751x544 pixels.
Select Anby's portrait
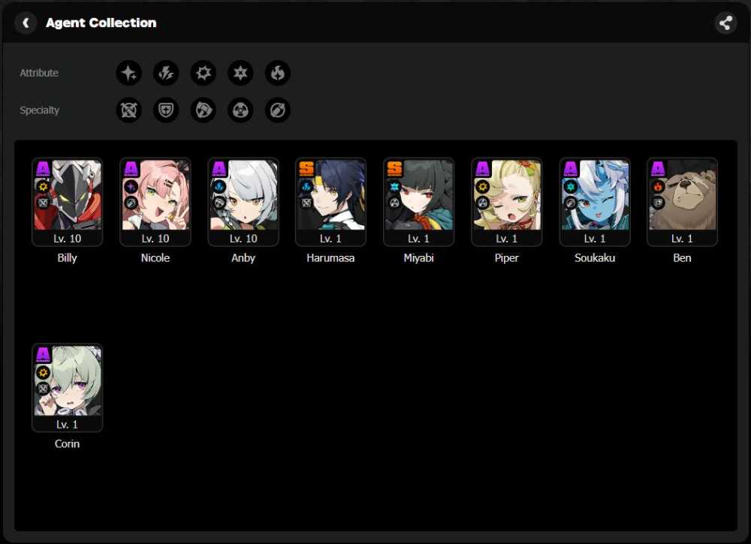[x=243, y=202]
